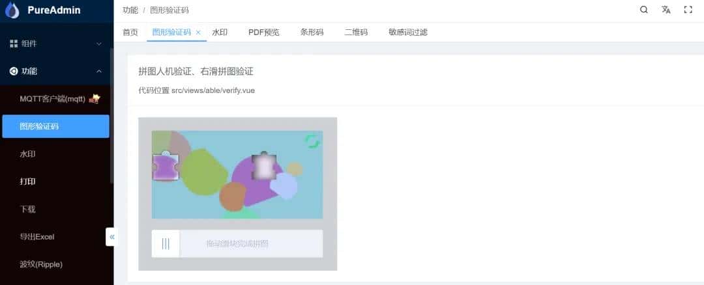This screenshot has height=285, width=704.
Task: Click the sidebar vertical scrollbar
Action: point(112,116)
